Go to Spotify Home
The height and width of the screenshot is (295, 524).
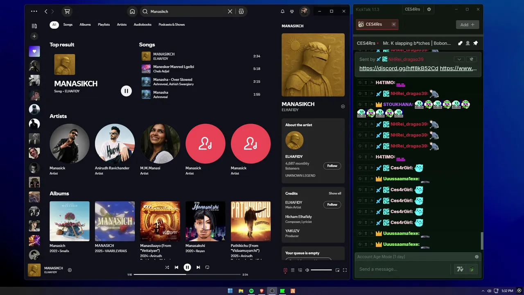132,11
